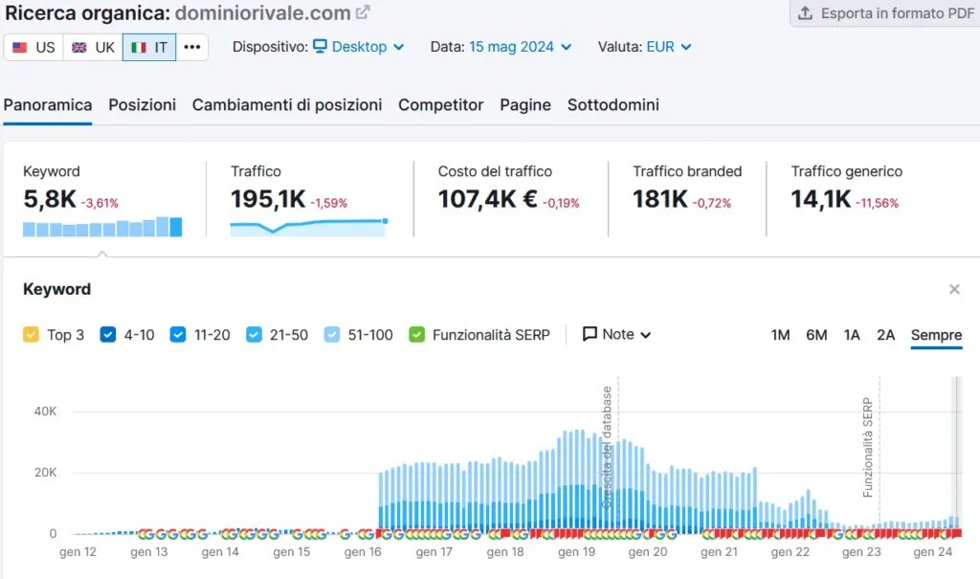
Task: Select the IT flag database
Action: coord(149,47)
